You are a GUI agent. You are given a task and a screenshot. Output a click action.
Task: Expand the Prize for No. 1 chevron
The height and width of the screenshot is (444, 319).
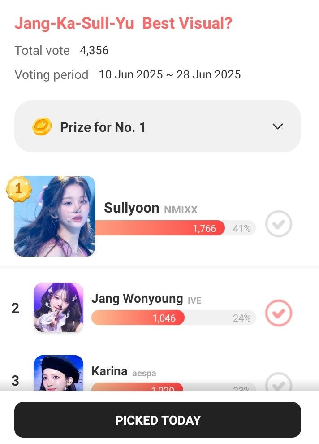point(277,126)
